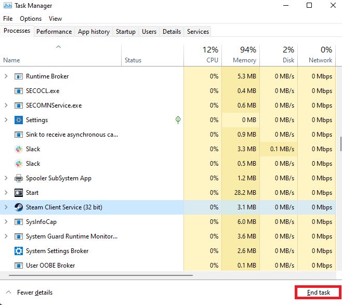Click the System Settings Broker icon
This screenshot has width=342, height=305.
18,251
